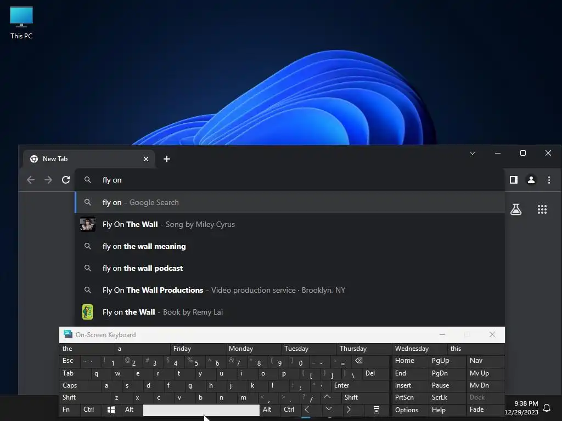Tap the PrtScn key
The image size is (562, 421).
click(x=409, y=397)
